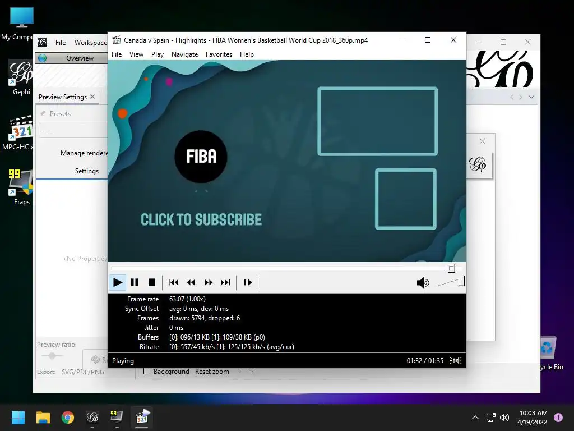The height and width of the screenshot is (431, 574).
Task: Pause the video playback
Action: [x=135, y=282]
